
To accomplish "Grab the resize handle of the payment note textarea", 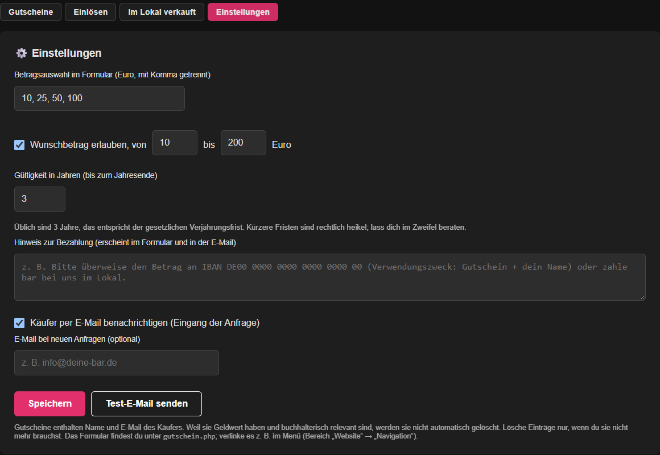I will click(642, 297).
